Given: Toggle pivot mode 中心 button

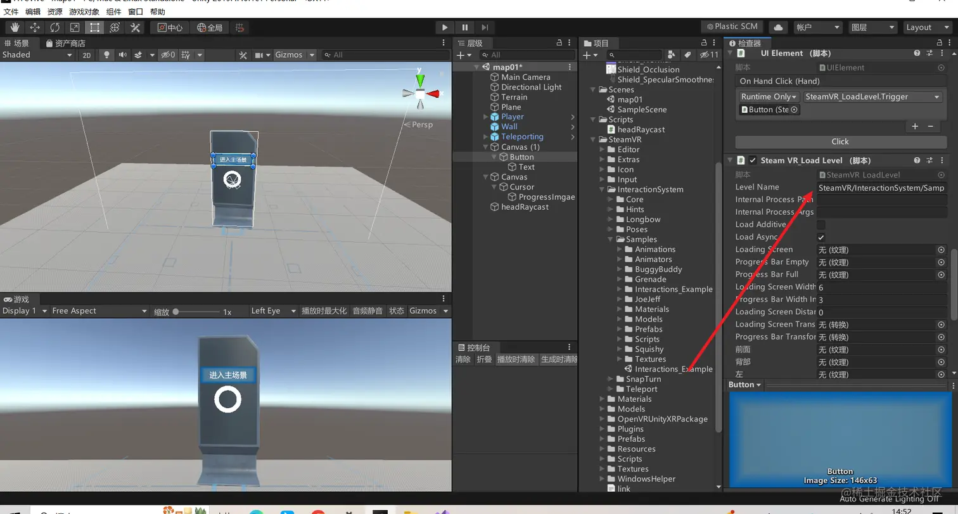Looking at the screenshot, I should pos(170,27).
